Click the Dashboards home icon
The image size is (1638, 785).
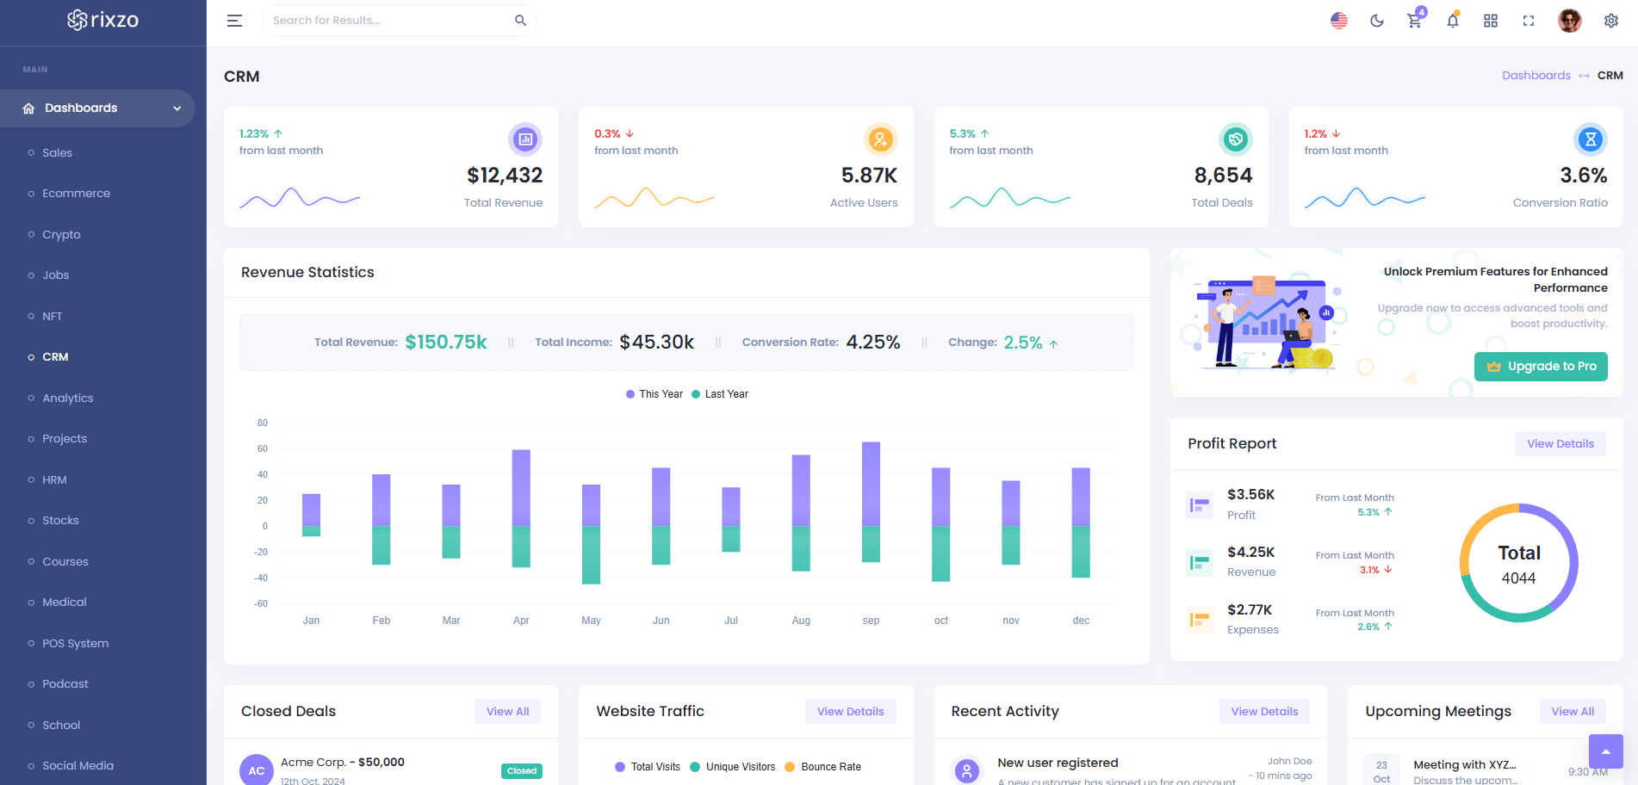point(28,108)
